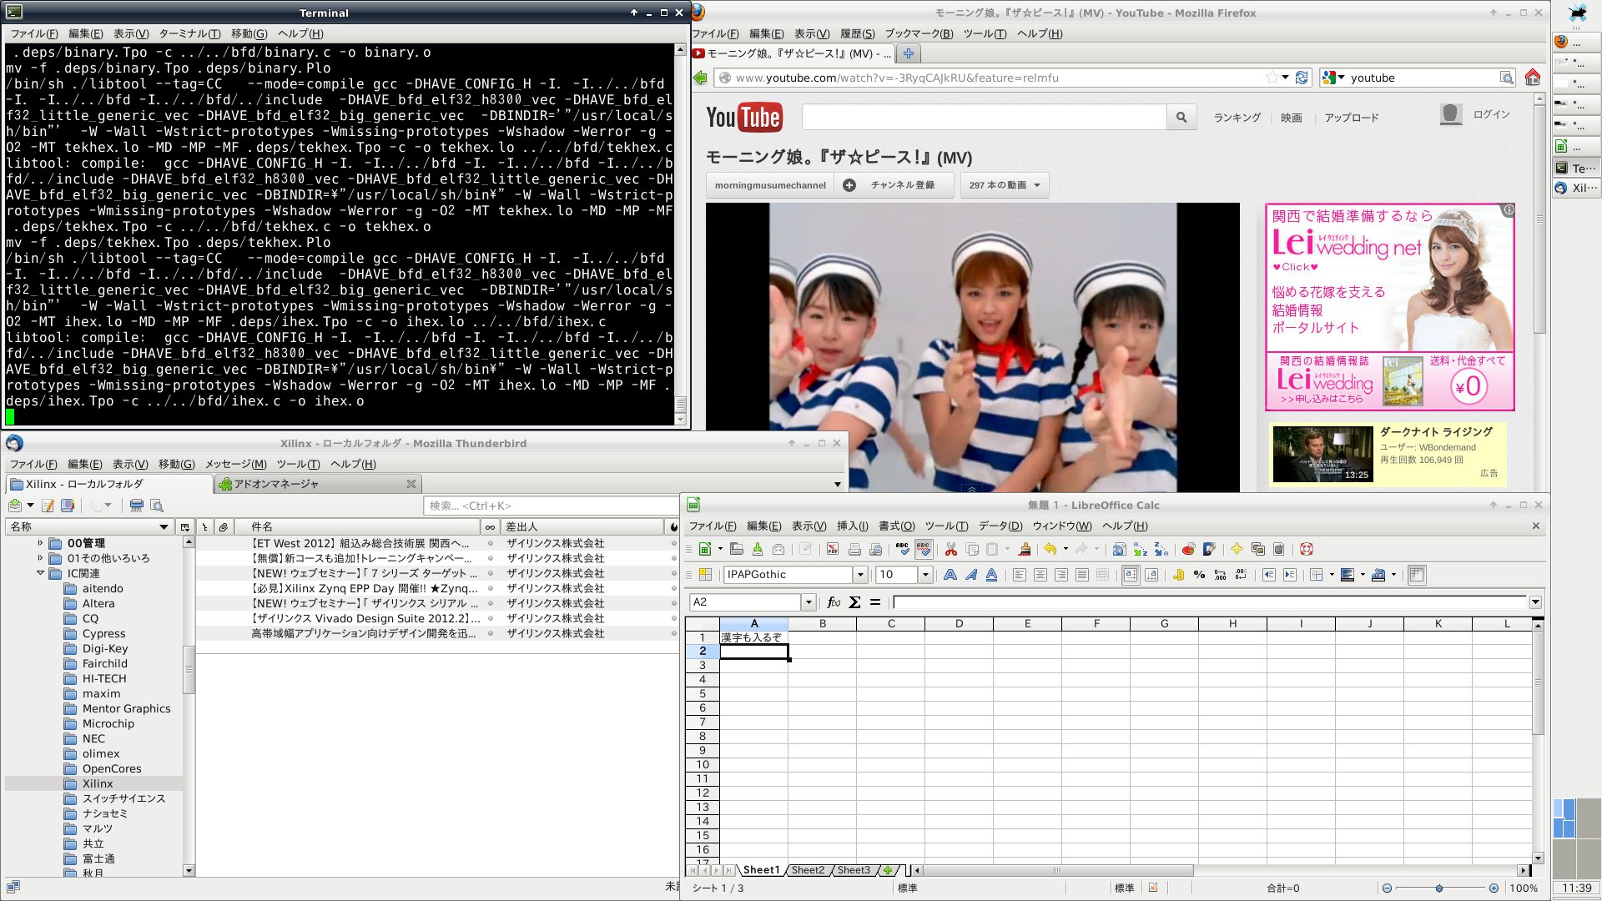Viewport: 1602px width, 901px height.
Task: Open the Name Box dropdown for A2
Action: point(809,602)
